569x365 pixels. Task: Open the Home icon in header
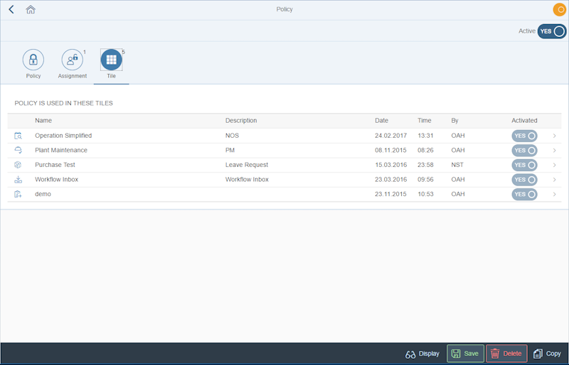click(31, 9)
